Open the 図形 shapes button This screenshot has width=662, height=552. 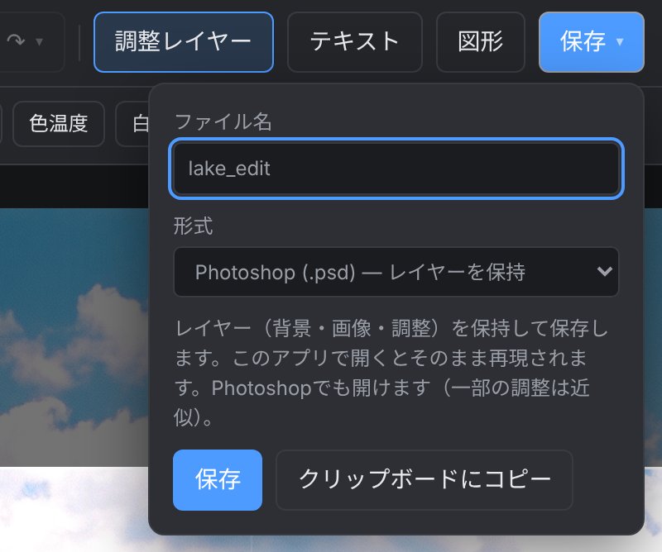click(481, 42)
